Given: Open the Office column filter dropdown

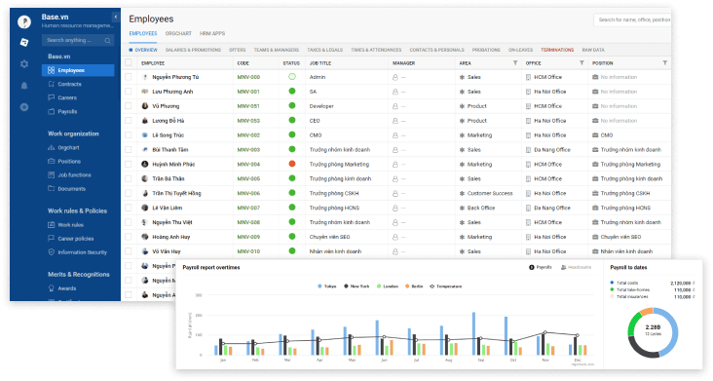Looking at the screenshot, I should [x=582, y=62].
